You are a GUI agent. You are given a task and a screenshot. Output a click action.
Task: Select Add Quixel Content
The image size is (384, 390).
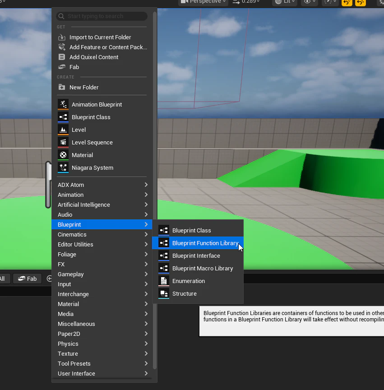tap(102, 57)
